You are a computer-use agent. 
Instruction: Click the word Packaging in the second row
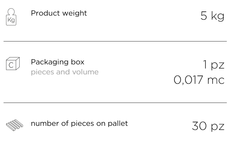point(50,62)
